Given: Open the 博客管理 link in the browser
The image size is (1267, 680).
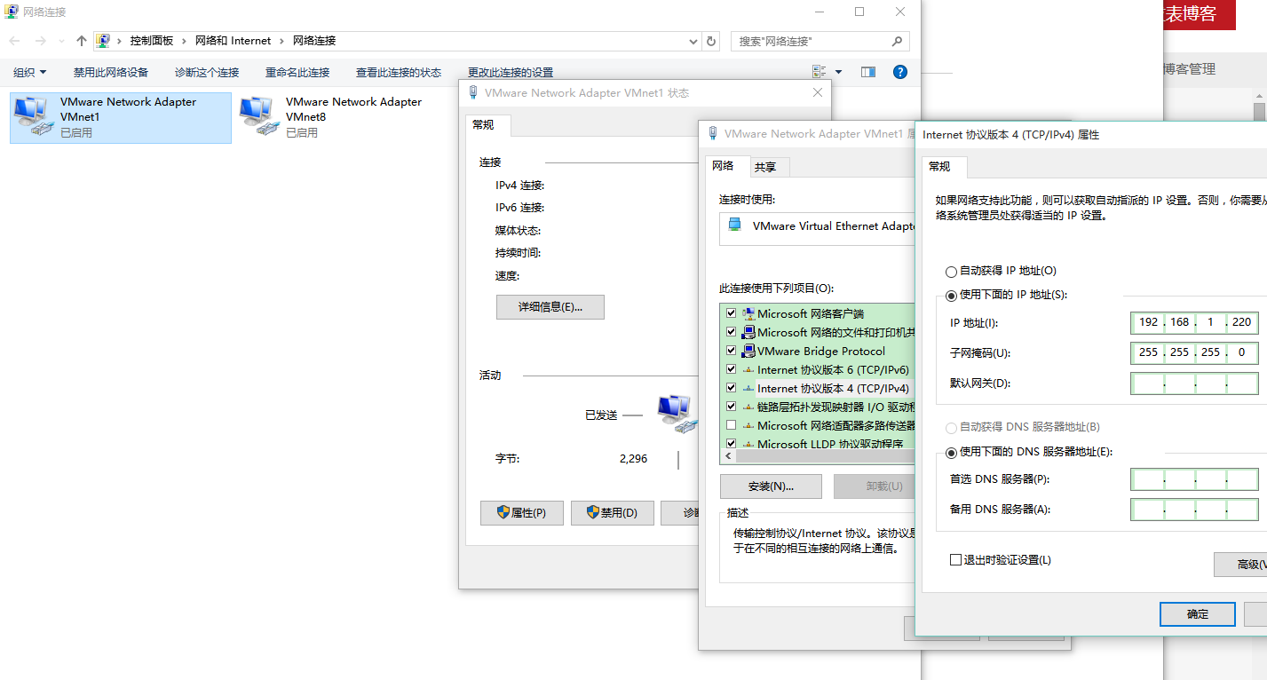Looking at the screenshot, I should tap(1190, 69).
